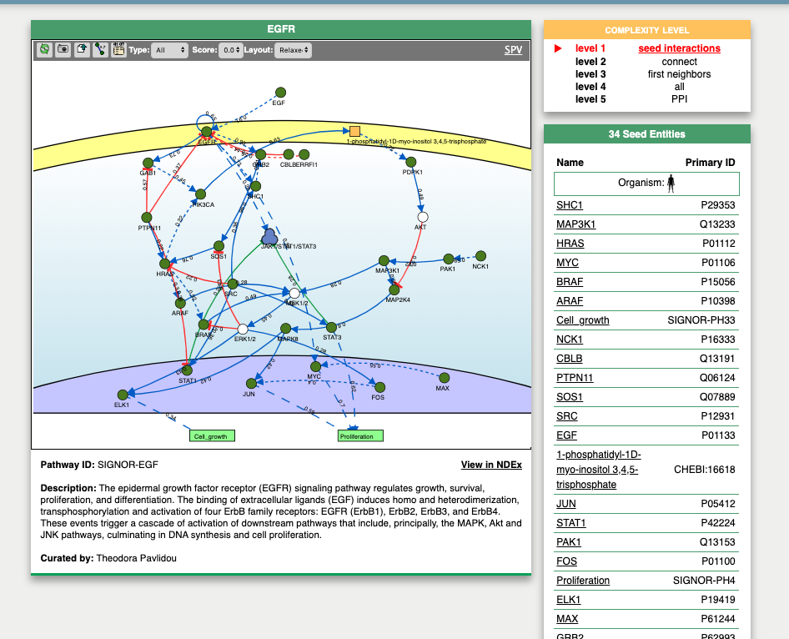Click the SPV link in the toolbar
The height and width of the screenshot is (639, 789).
513,50
